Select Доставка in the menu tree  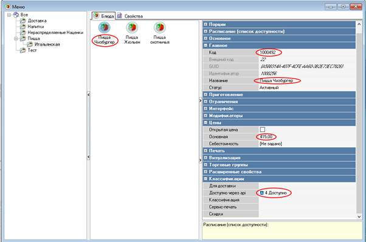pyautogui.click(x=37, y=21)
